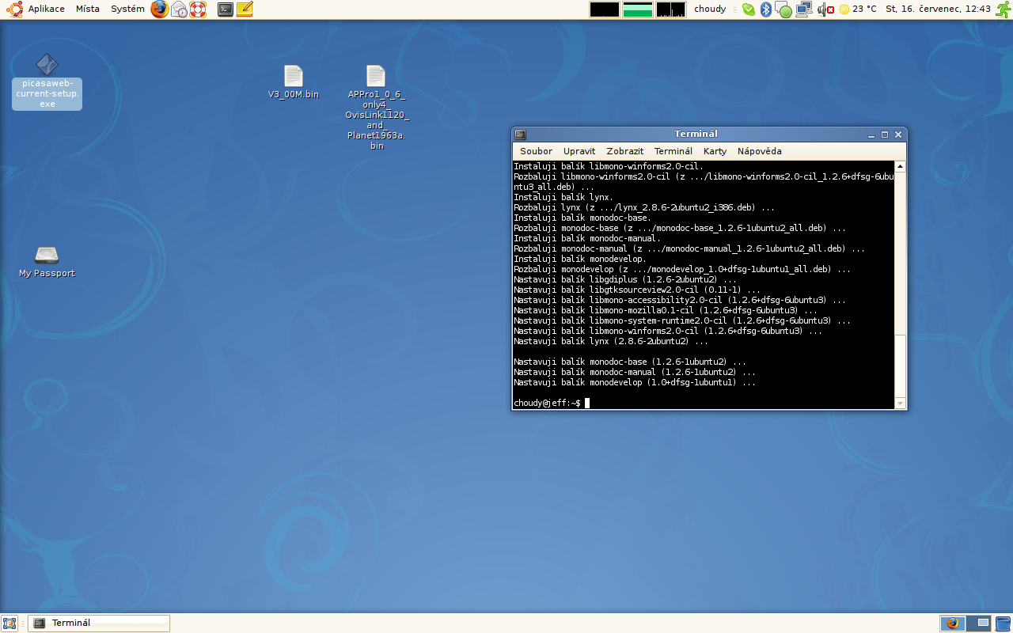The image size is (1013, 633).
Task: Click the terminal scrollbar up arrow
Action: click(900, 166)
